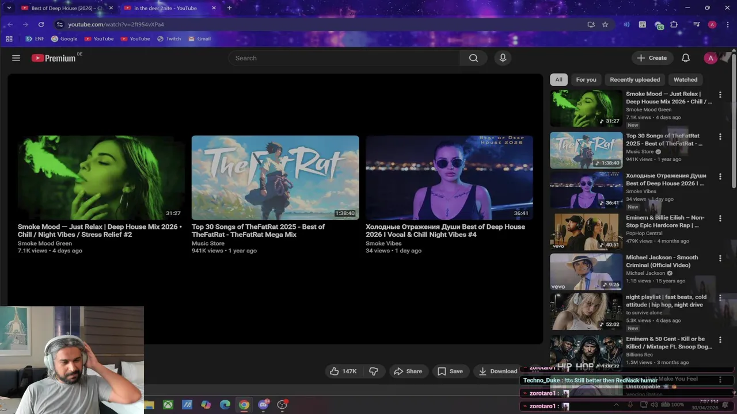Start voice search with microphone icon
The width and height of the screenshot is (737, 414).
coord(503,58)
